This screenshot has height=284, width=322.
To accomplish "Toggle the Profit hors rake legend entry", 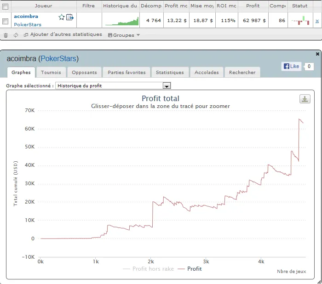I will (x=149, y=269).
